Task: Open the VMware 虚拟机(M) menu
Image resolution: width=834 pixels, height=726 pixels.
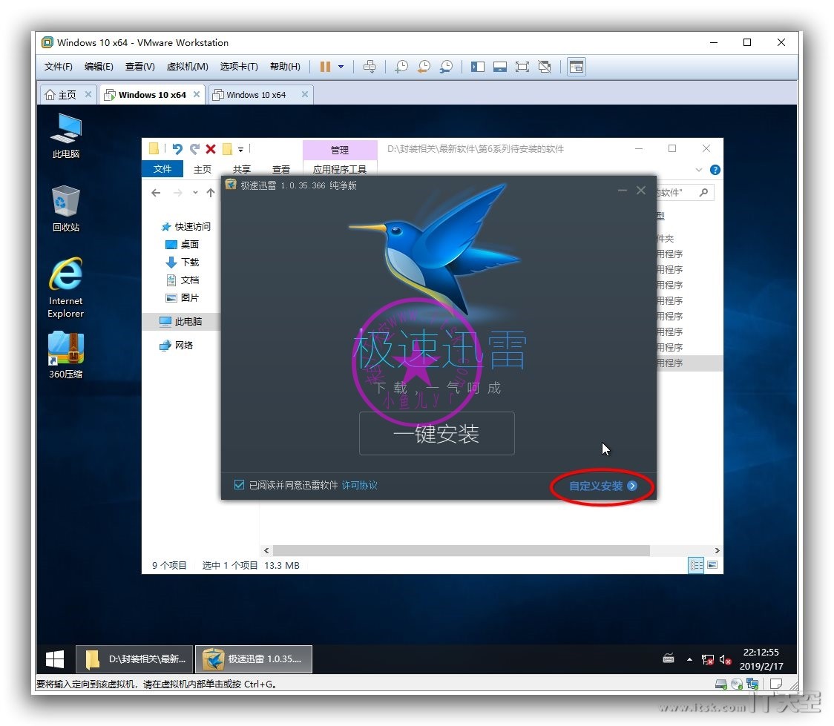Action: coord(187,67)
